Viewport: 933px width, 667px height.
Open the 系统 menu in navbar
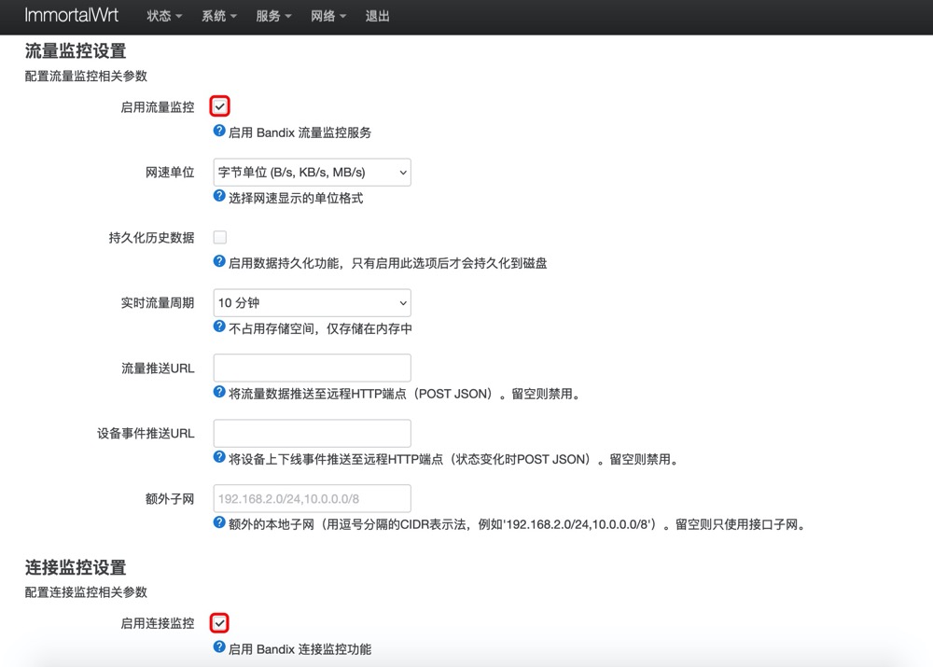[x=219, y=17]
